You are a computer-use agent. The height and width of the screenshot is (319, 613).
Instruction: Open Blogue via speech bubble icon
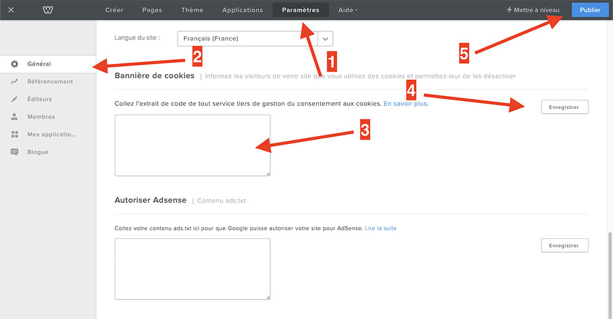[x=15, y=152]
